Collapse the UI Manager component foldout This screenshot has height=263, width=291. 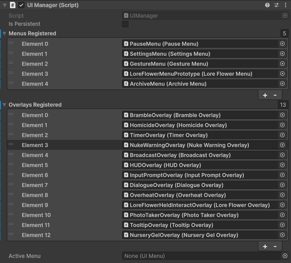click(x=5, y=5)
